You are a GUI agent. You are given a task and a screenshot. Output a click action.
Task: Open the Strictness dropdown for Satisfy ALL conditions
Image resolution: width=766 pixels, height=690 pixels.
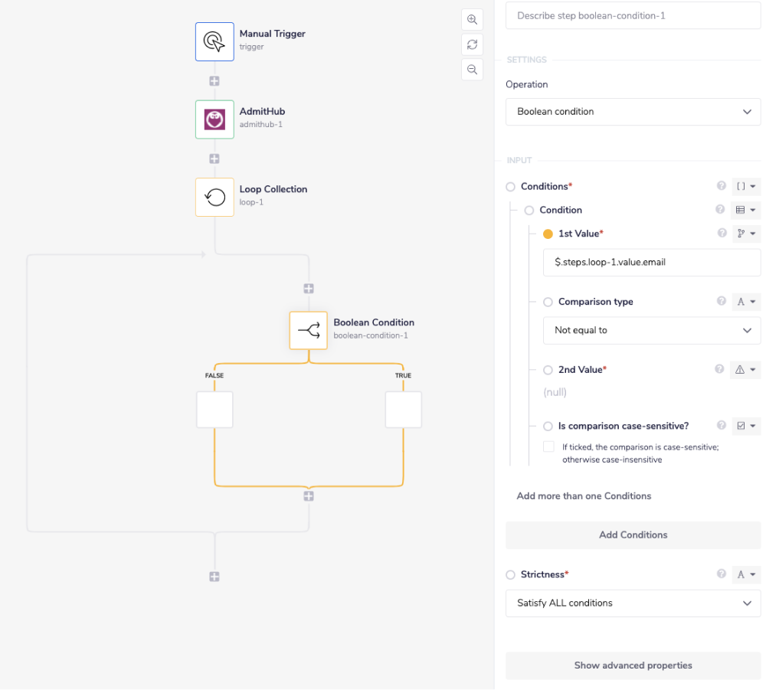coord(633,603)
